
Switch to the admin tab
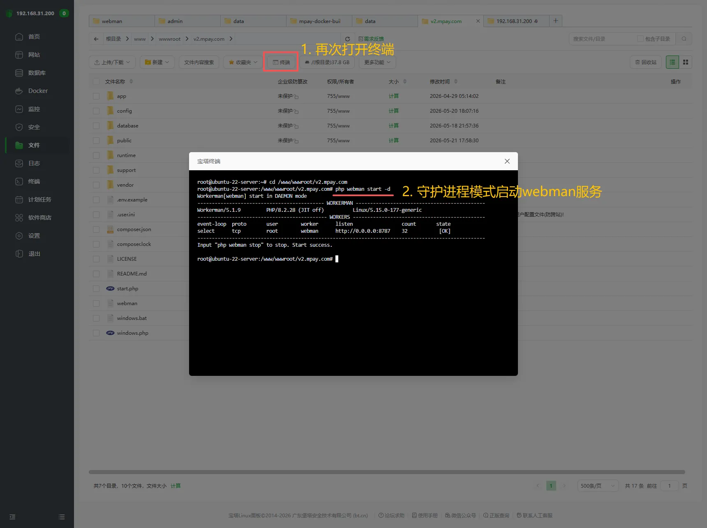pyautogui.click(x=187, y=21)
